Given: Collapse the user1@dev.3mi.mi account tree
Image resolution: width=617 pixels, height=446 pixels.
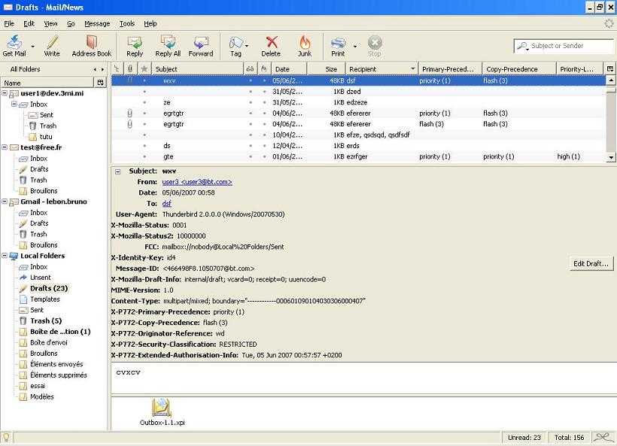Looking at the screenshot, I should pos(6,93).
